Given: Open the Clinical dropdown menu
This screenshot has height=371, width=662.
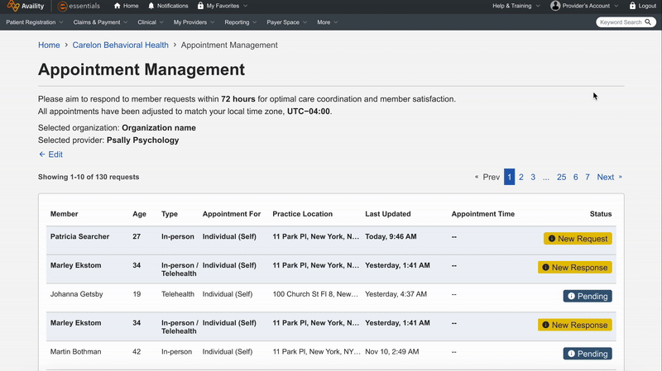Looking at the screenshot, I should [x=151, y=22].
